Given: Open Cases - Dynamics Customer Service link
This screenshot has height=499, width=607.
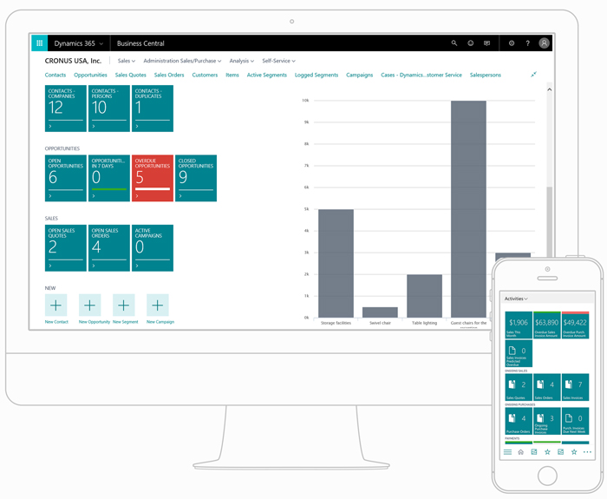Looking at the screenshot, I should point(421,75).
